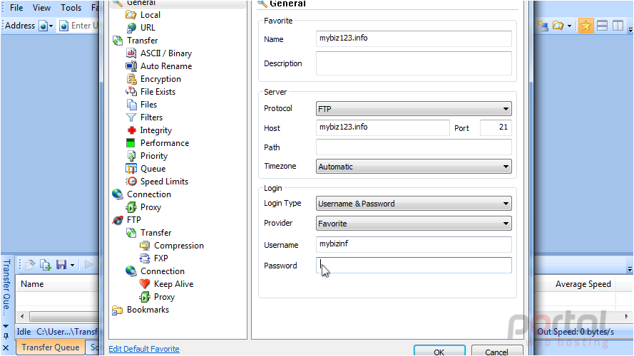Click the top-level Transfer section icon
Image resolution: width=634 pixels, height=356 pixels.
point(118,41)
